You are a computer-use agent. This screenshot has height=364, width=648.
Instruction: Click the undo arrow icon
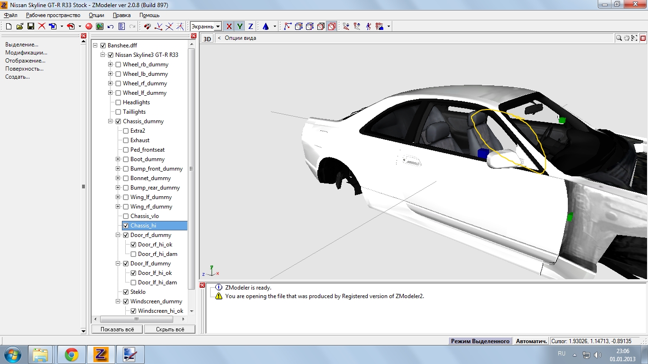point(111,27)
